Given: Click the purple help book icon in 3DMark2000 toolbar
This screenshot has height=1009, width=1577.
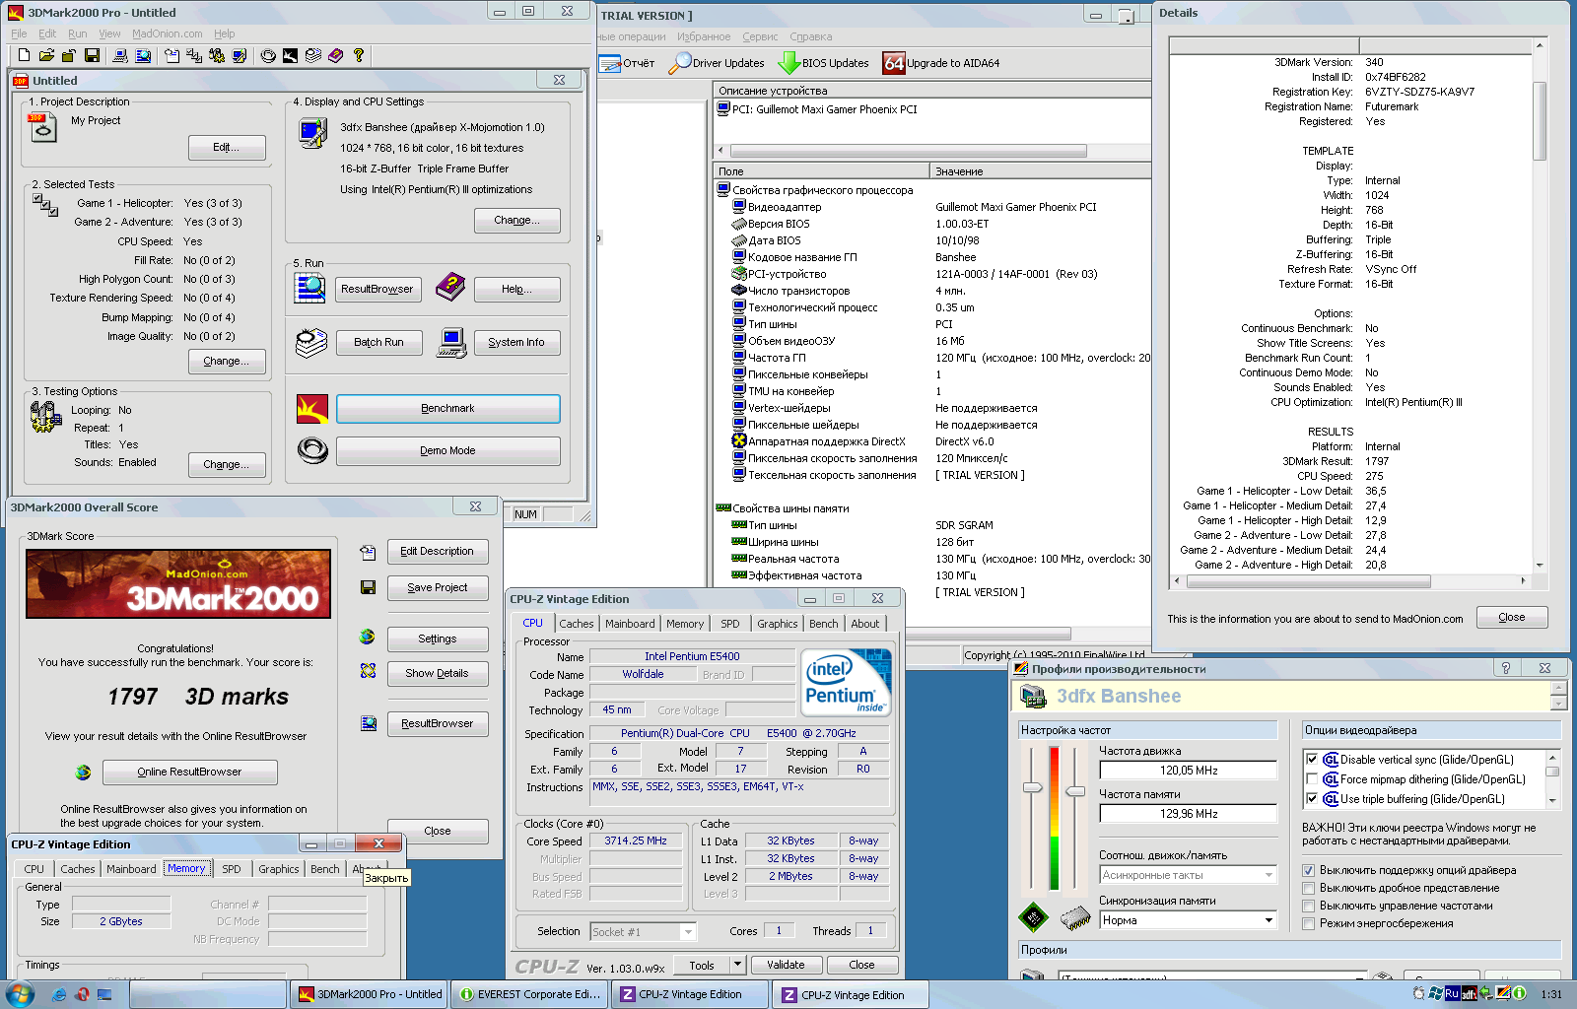Looking at the screenshot, I should click(x=336, y=56).
